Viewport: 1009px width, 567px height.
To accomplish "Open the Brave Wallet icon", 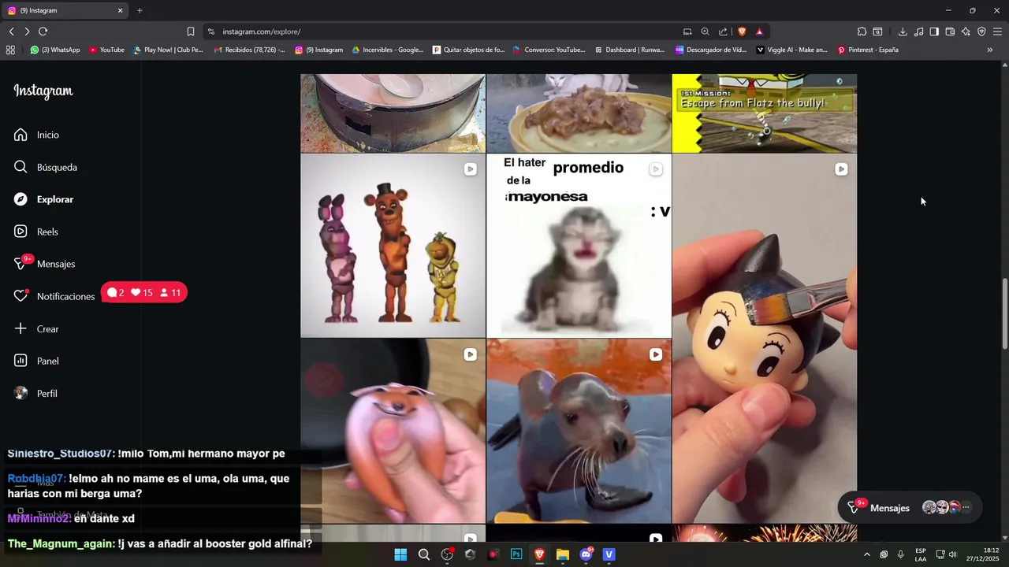I will point(950,31).
